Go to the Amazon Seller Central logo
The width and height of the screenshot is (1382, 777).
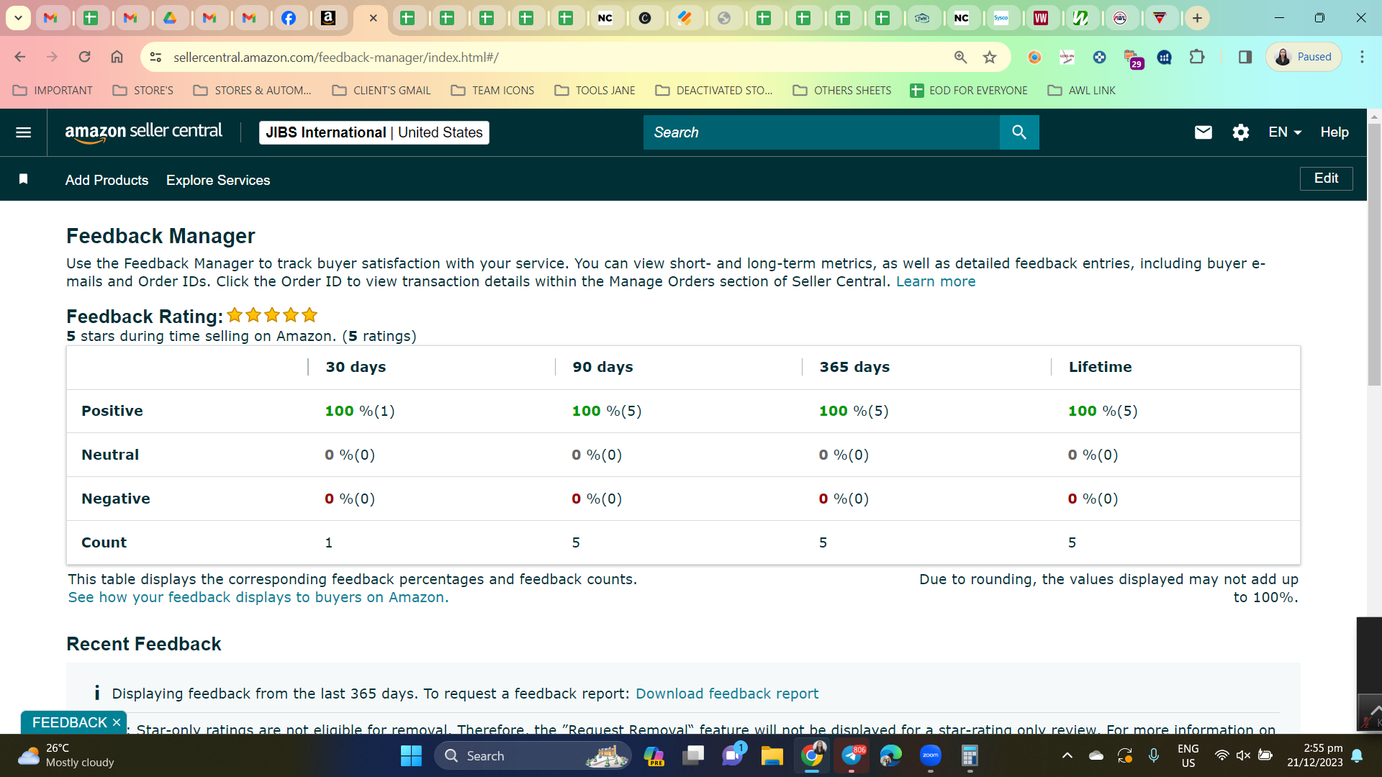click(143, 132)
